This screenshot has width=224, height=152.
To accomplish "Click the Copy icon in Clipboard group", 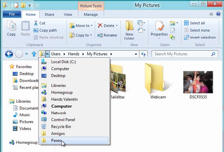I will pos(11,26).
